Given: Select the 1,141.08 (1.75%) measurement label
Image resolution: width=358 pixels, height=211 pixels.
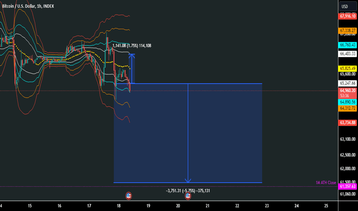Looking at the screenshot, I should click(x=132, y=46).
